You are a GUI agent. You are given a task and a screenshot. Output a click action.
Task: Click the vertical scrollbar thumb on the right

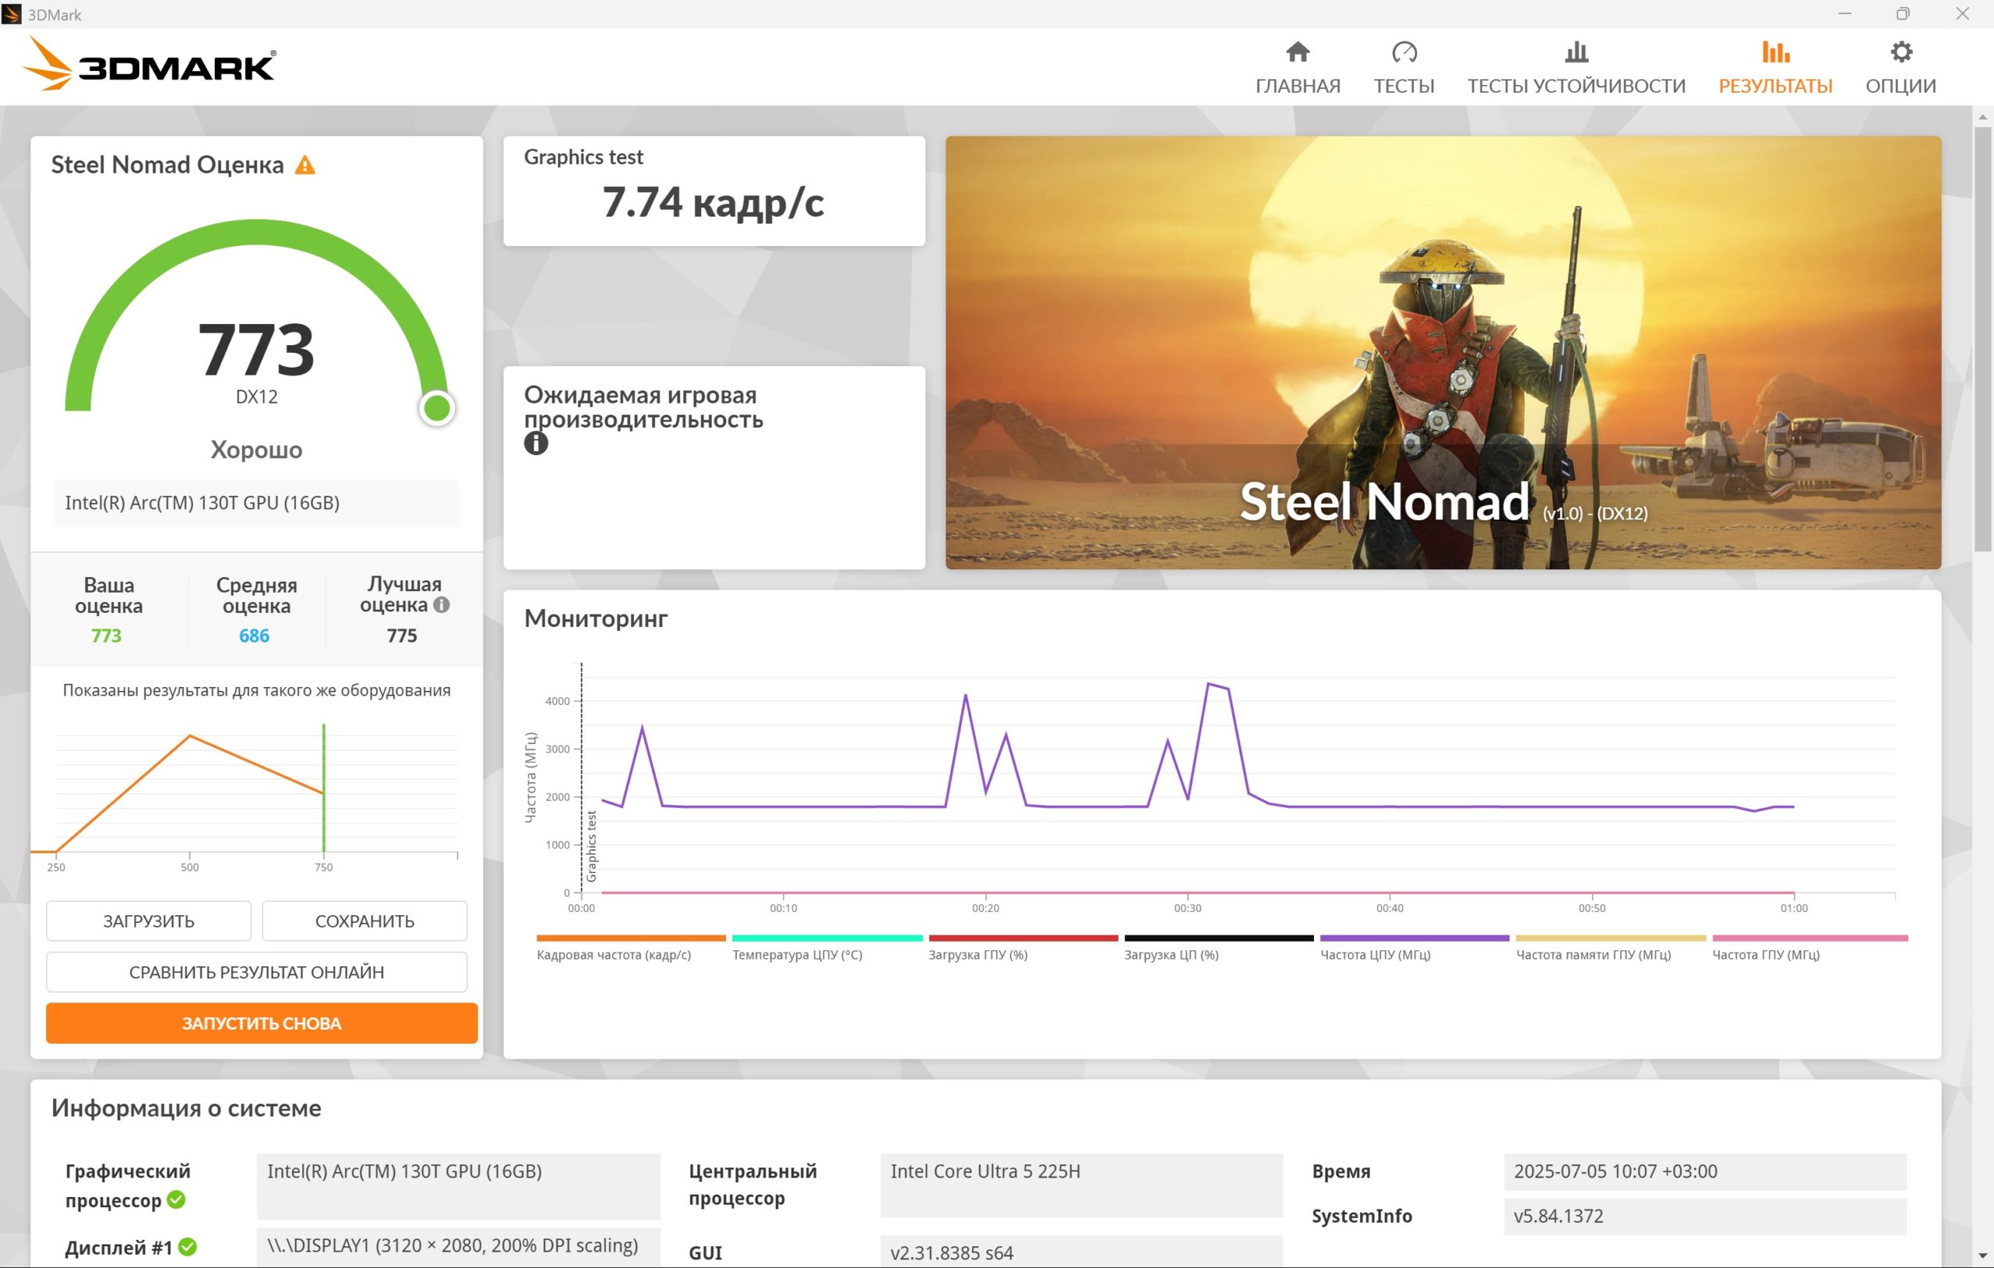pyautogui.click(x=1982, y=338)
